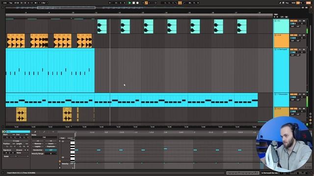Unfold track 5 14 with its triangle
Screen dimensions: 314x176
click(276, 35)
